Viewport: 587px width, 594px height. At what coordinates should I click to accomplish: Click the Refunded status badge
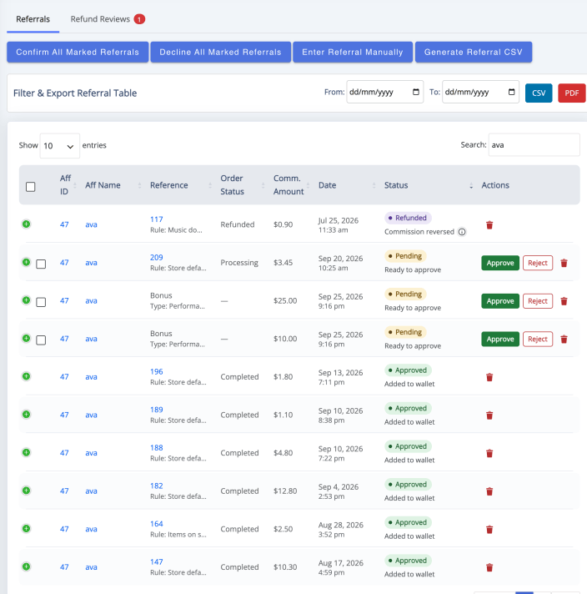[408, 218]
